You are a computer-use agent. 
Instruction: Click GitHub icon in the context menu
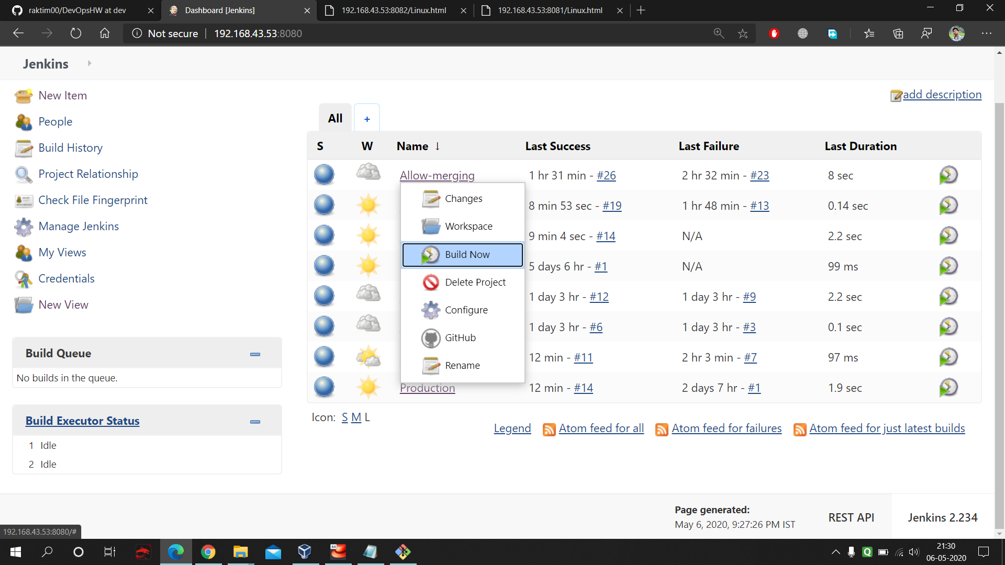point(431,338)
